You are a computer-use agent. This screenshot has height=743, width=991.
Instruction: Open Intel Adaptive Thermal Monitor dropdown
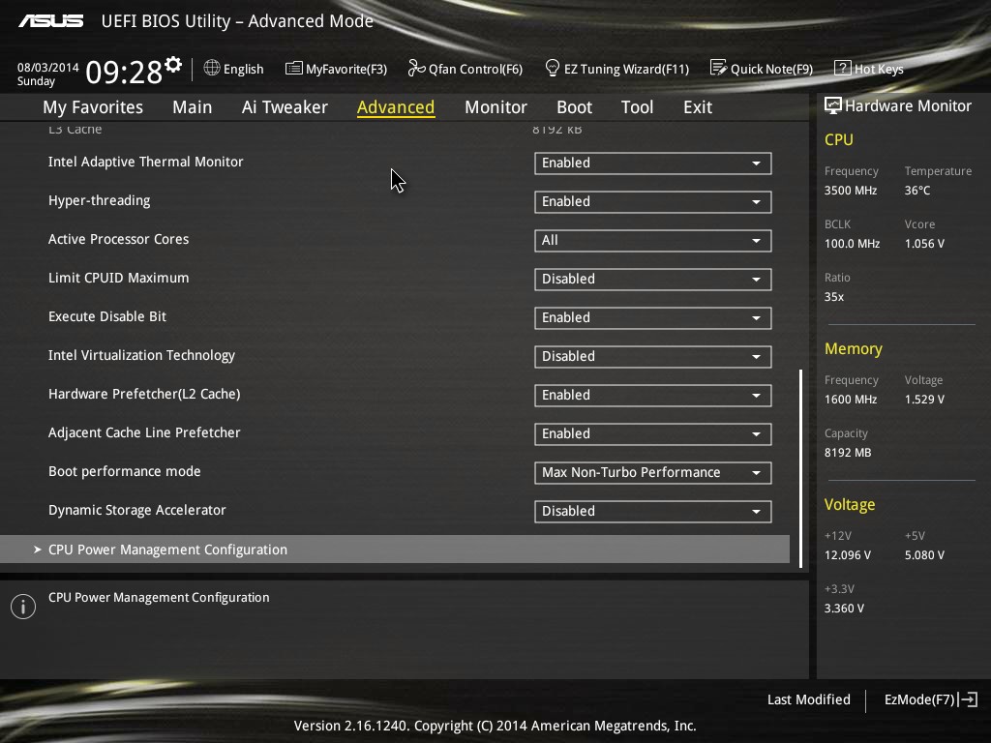tap(653, 163)
